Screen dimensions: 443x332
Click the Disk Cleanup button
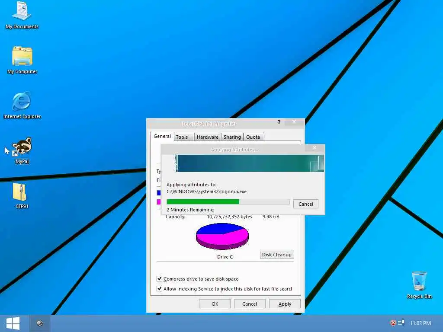[x=276, y=255]
